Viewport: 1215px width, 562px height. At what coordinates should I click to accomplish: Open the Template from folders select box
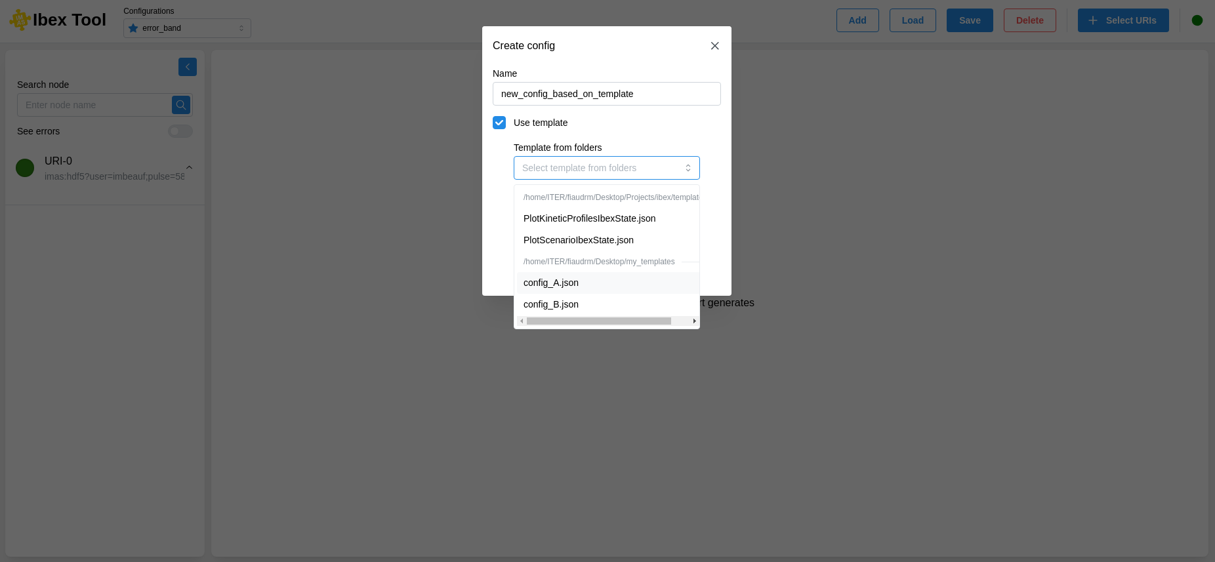click(x=607, y=168)
